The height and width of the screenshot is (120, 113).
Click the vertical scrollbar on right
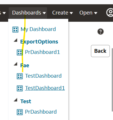112,80
